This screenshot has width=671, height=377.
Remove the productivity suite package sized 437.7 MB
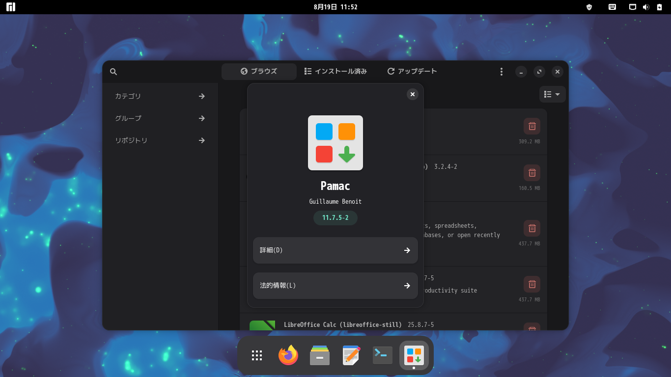point(532,284)
